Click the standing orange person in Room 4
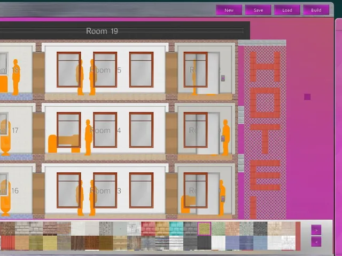 point(88,138)
